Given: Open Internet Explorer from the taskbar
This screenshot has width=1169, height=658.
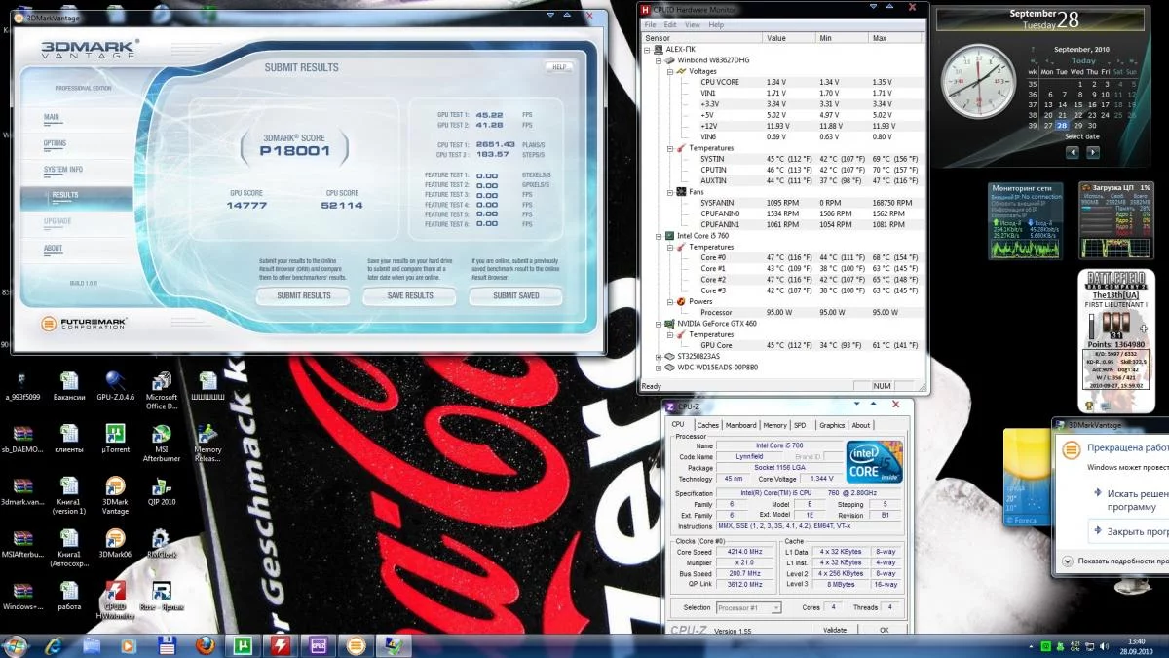Looking at the screenshot, I should pos(54,645).
